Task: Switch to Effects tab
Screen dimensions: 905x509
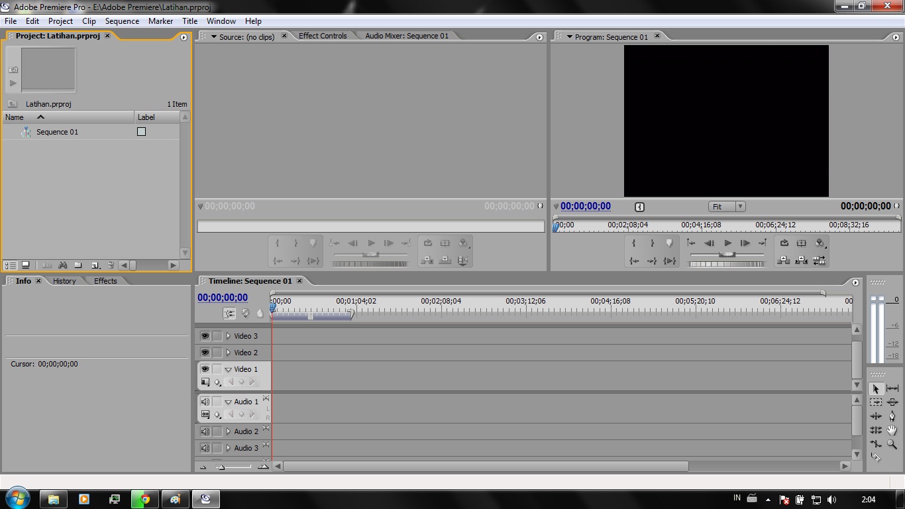Action: 105,281
